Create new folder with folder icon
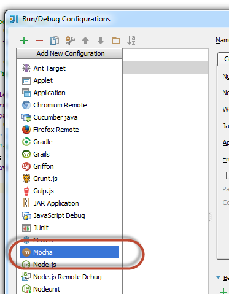The height and width of the screenshot is (294, 229). point(116,41)
